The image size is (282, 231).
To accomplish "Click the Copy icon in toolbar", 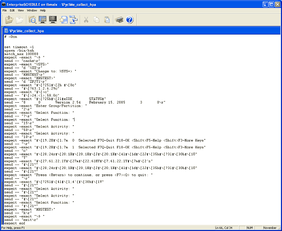I will [x=97, y=19].
